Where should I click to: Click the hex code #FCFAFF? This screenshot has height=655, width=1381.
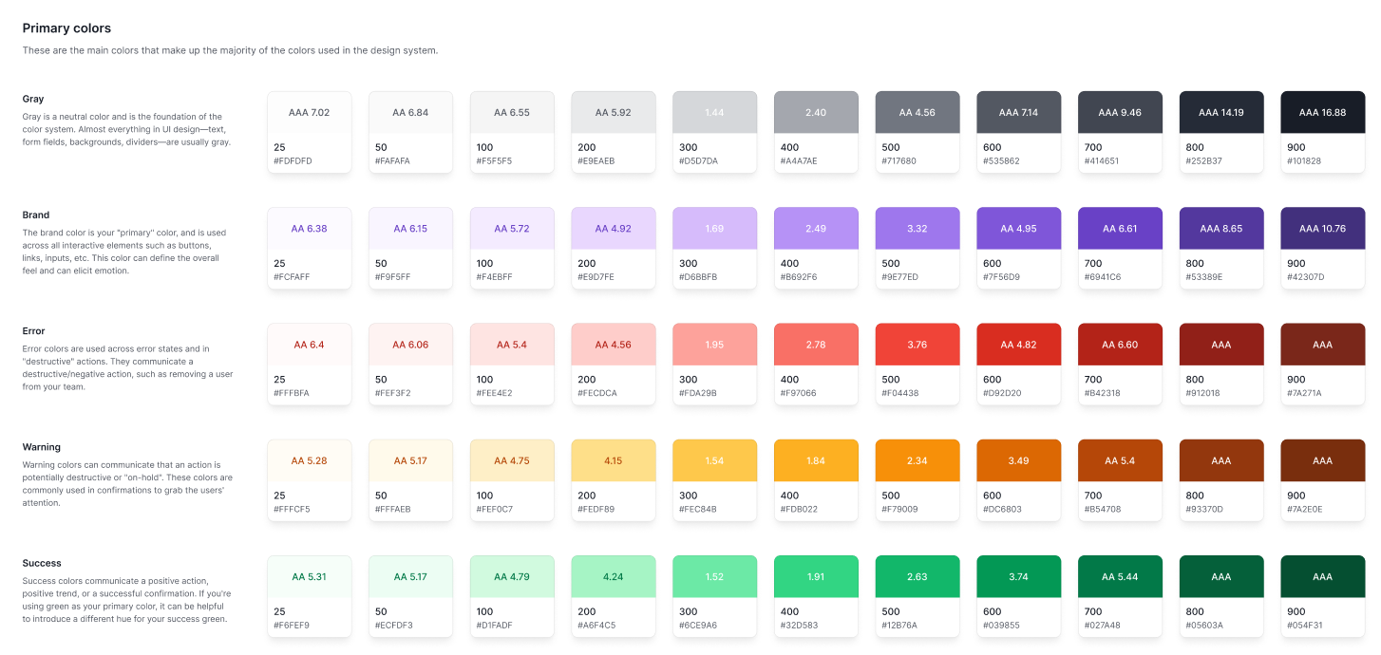(292, 277)
